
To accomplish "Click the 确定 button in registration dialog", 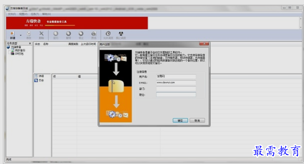I will click(x=180, y=120).
